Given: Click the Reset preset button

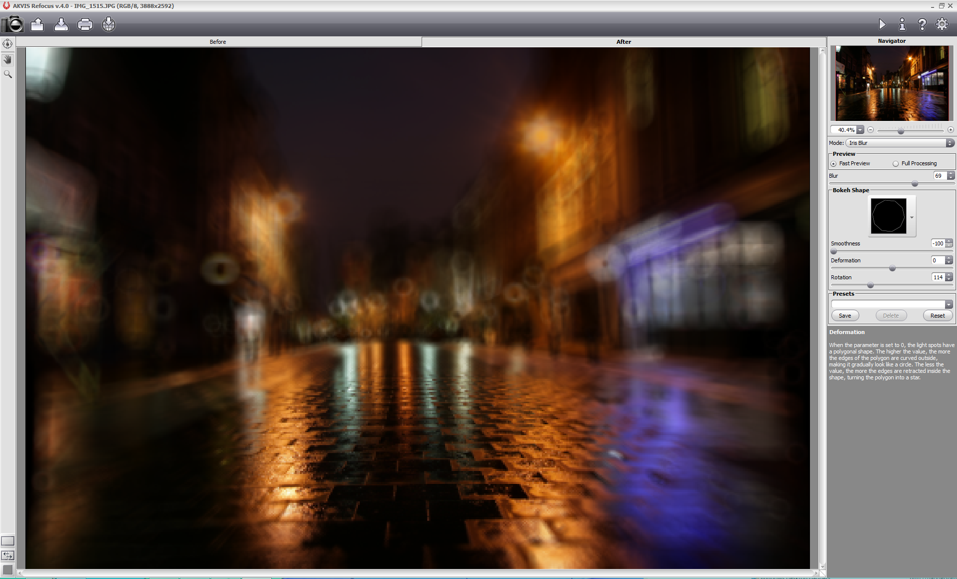Looking at the screenshot, I should point(938,316).
